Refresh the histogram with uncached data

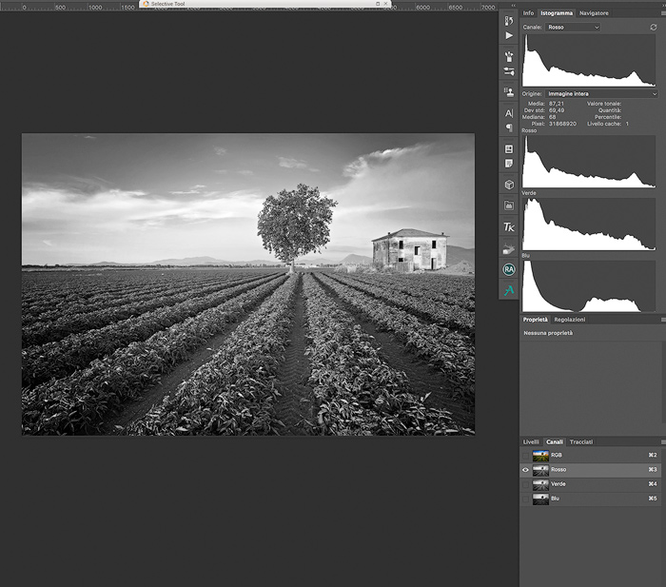pyautogui.click(x=653, y=28)
